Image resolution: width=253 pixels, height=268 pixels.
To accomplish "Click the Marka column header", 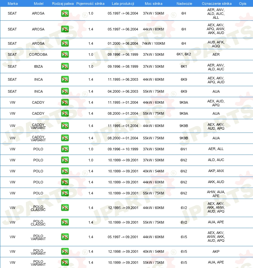I will pos(13,4).
